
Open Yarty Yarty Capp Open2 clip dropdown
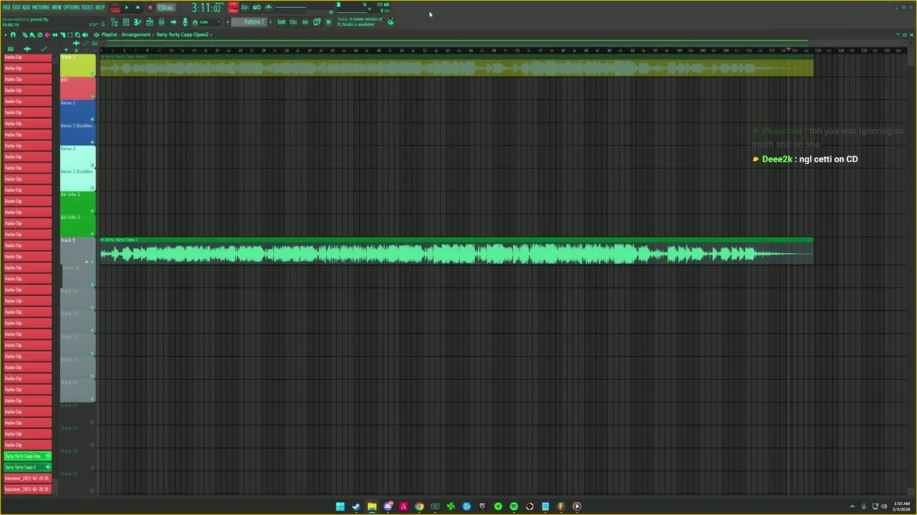pyautogui.click(x=183, y=34)
